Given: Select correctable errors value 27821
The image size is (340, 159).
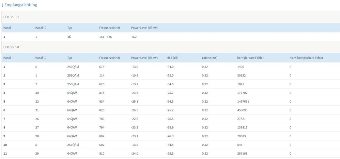Looking at the screenshot, I should tap(241, 119).
